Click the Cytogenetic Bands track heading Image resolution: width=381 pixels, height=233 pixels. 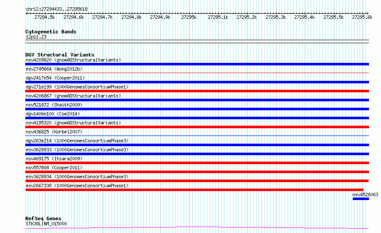(51, 32)
